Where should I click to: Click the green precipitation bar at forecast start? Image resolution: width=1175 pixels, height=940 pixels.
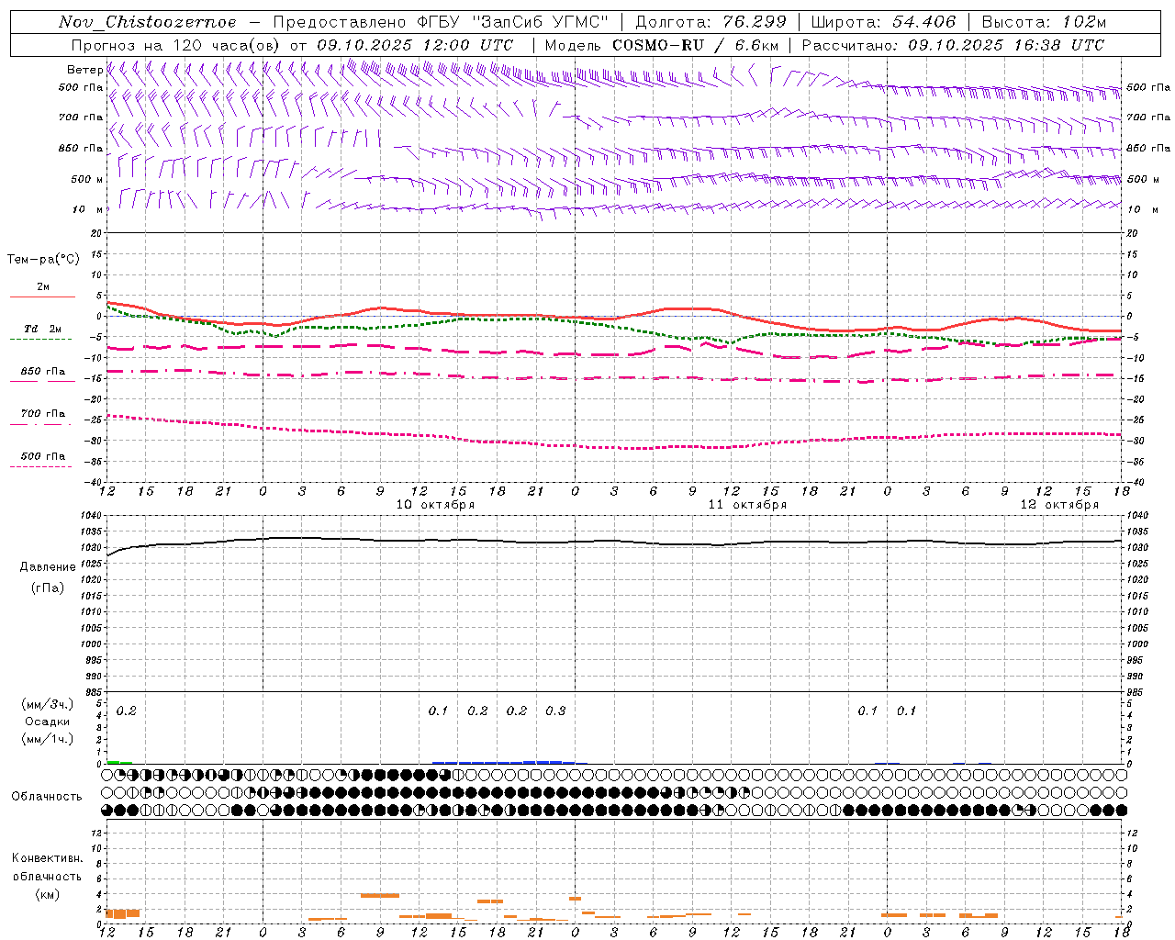tap(119, 762)
